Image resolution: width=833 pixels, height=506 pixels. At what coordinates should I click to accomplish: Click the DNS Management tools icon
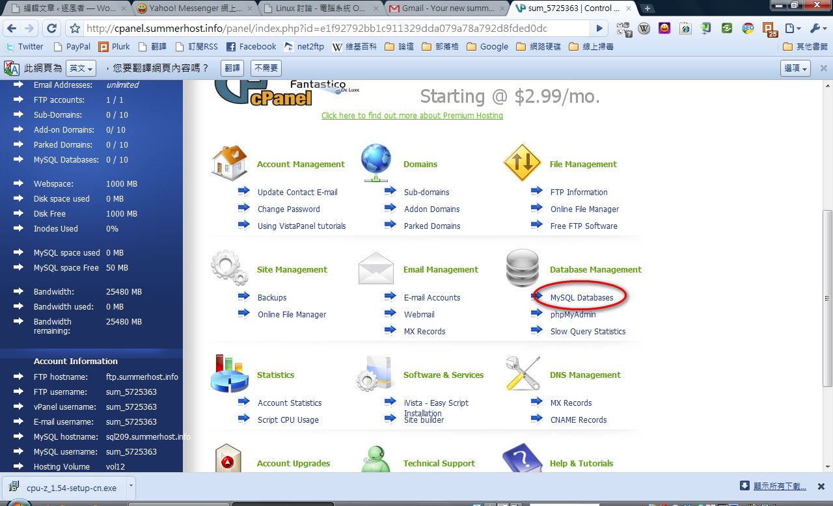point(523,373)
